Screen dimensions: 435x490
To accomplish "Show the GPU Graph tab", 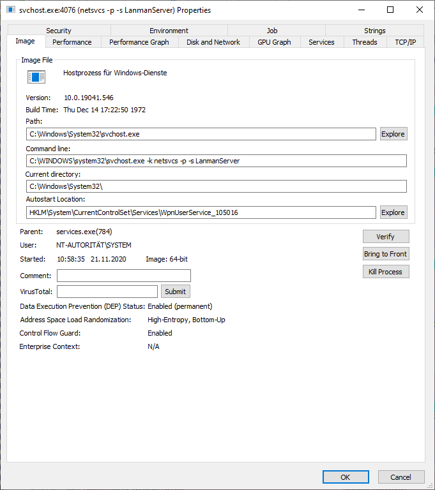I will 274,42.
